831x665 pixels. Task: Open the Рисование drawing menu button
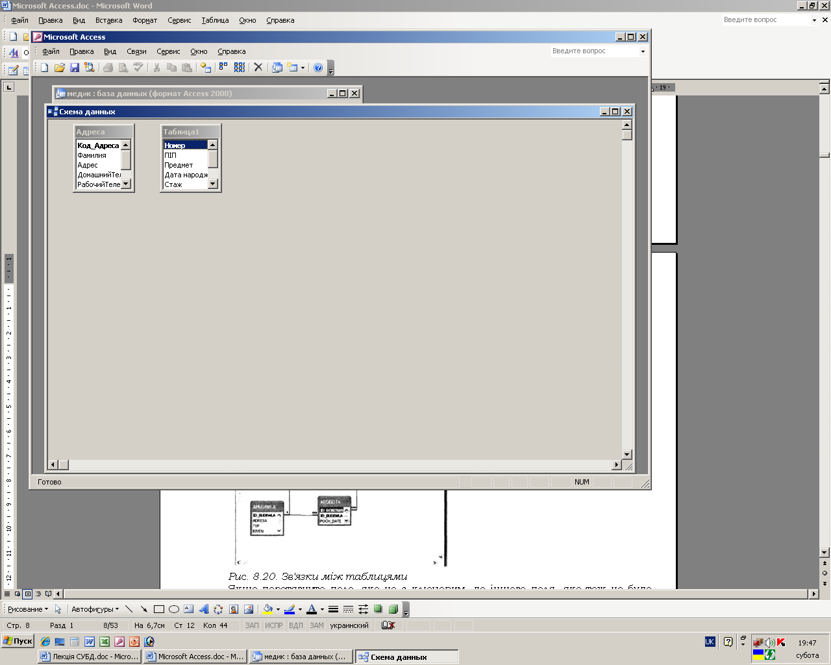(27, 609)
